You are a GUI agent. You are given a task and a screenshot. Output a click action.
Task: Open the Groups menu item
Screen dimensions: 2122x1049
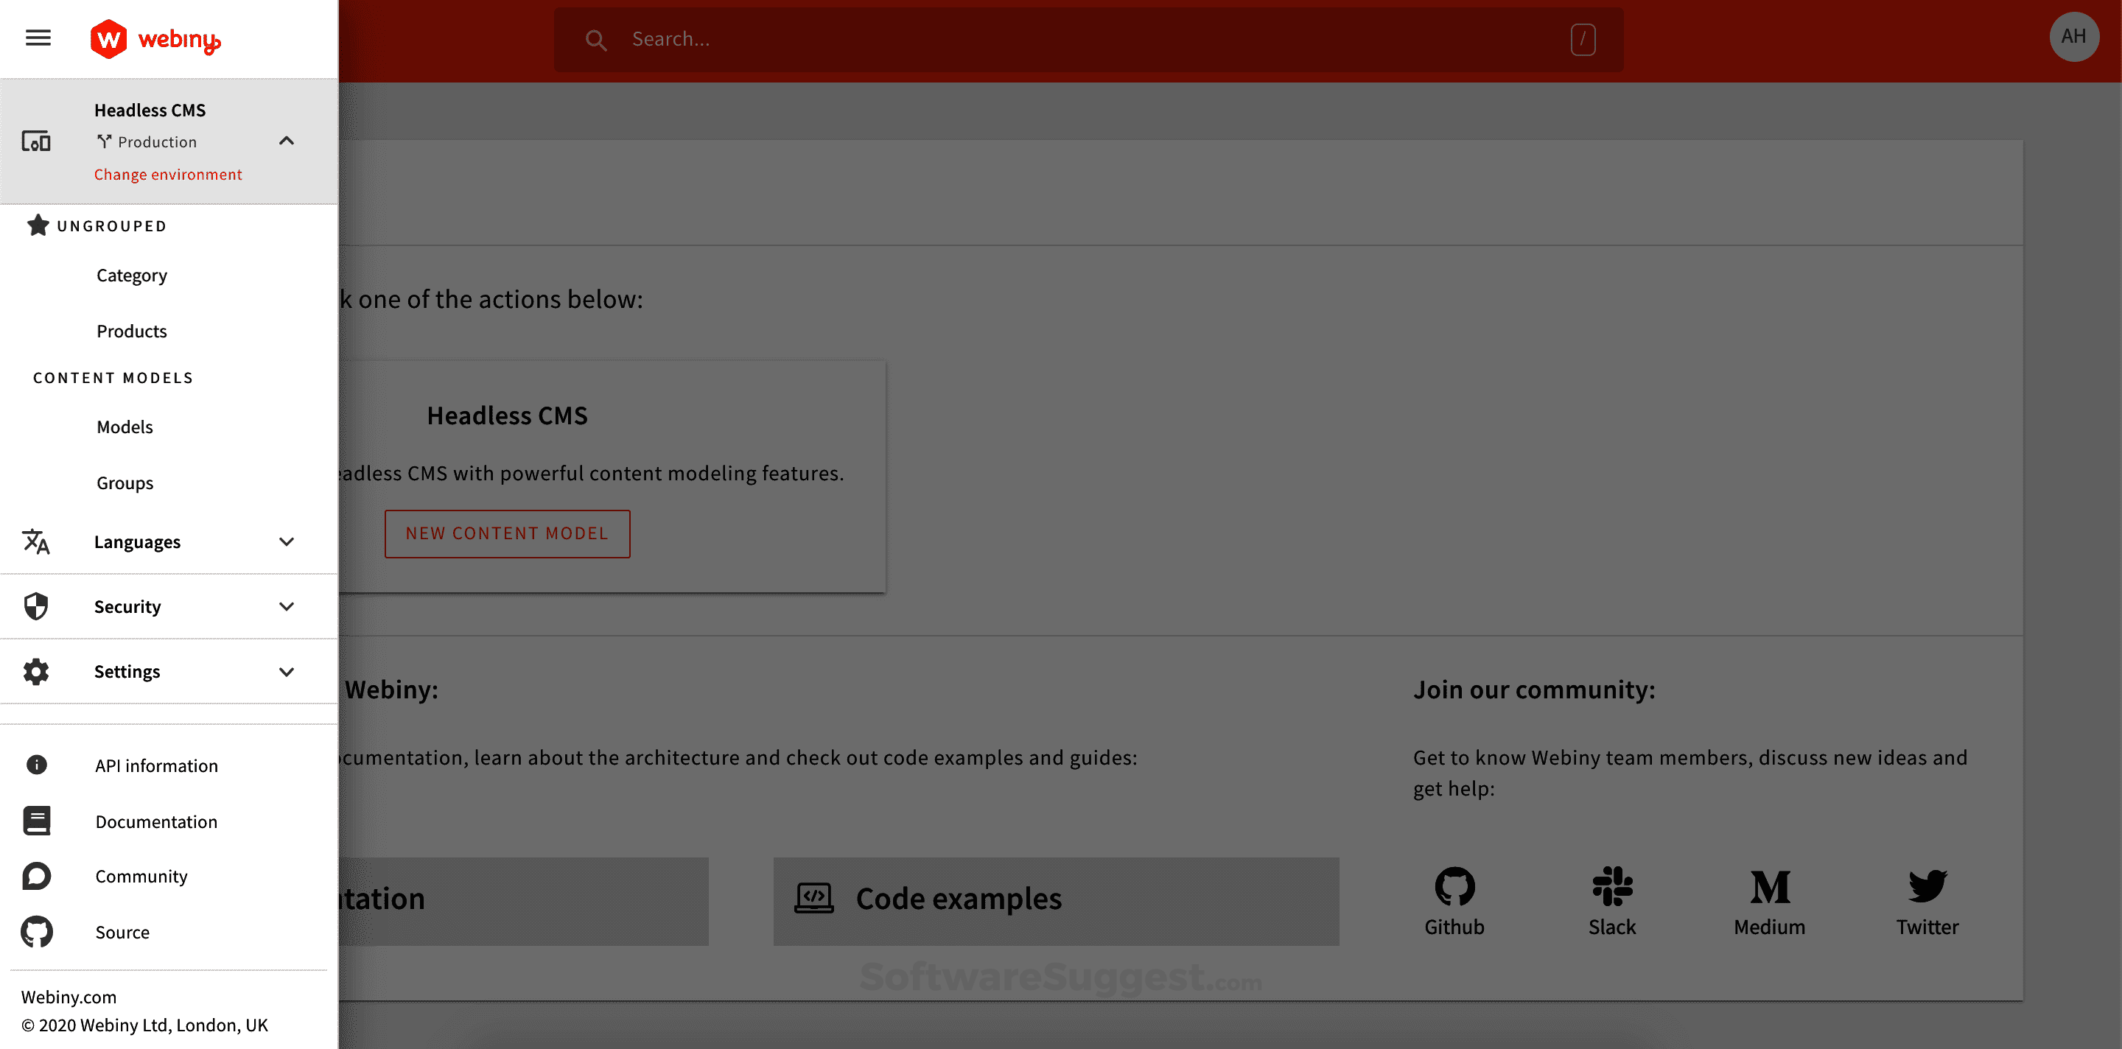coord(125,483)
